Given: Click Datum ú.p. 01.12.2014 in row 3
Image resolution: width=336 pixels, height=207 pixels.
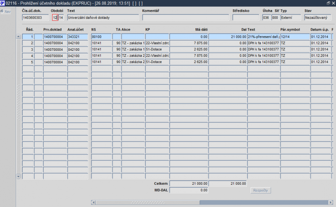Looking at the screenshot, I should (x=320, y=49).
